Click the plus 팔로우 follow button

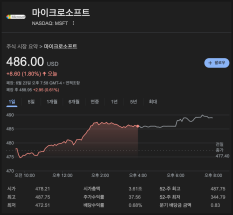point(217,63)
